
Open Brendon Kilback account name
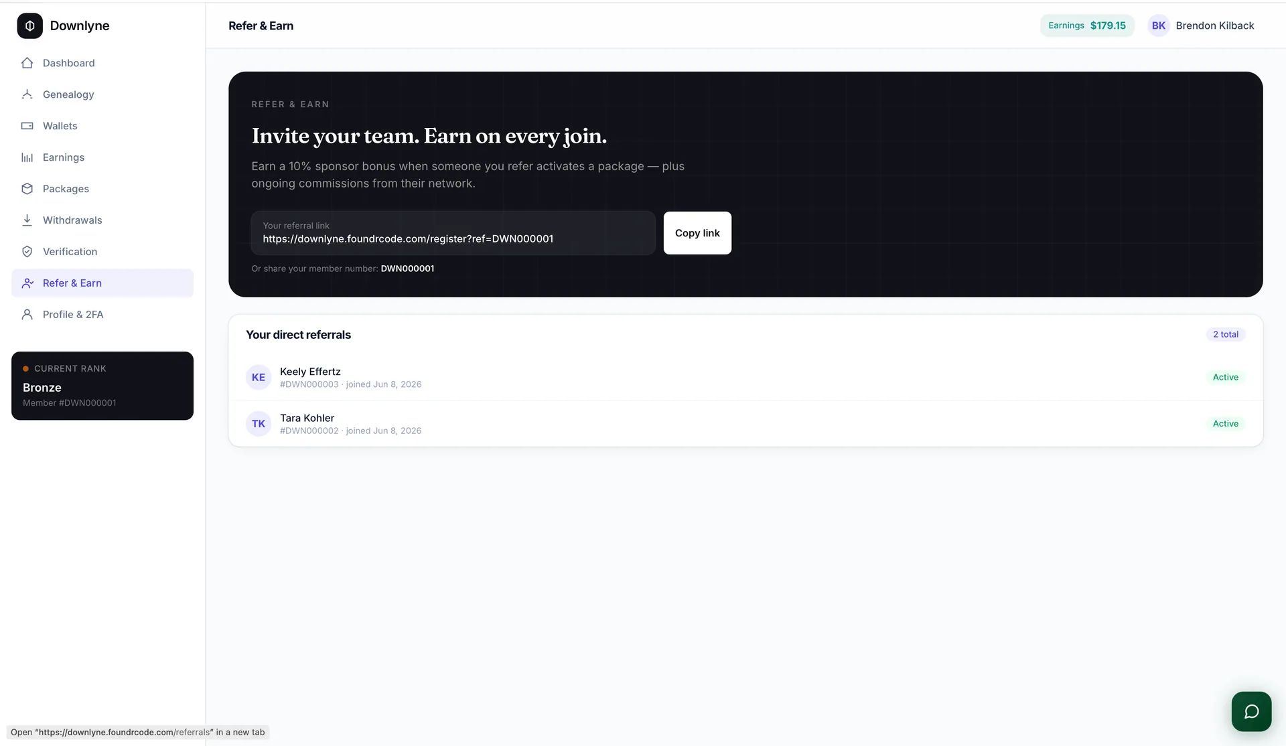(1214, 25)
